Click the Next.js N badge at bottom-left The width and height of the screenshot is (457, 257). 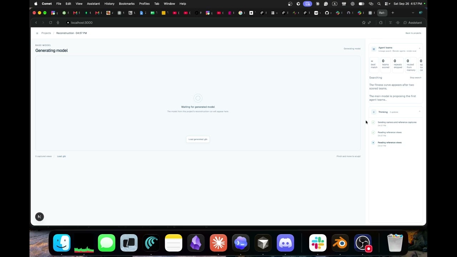40,217
